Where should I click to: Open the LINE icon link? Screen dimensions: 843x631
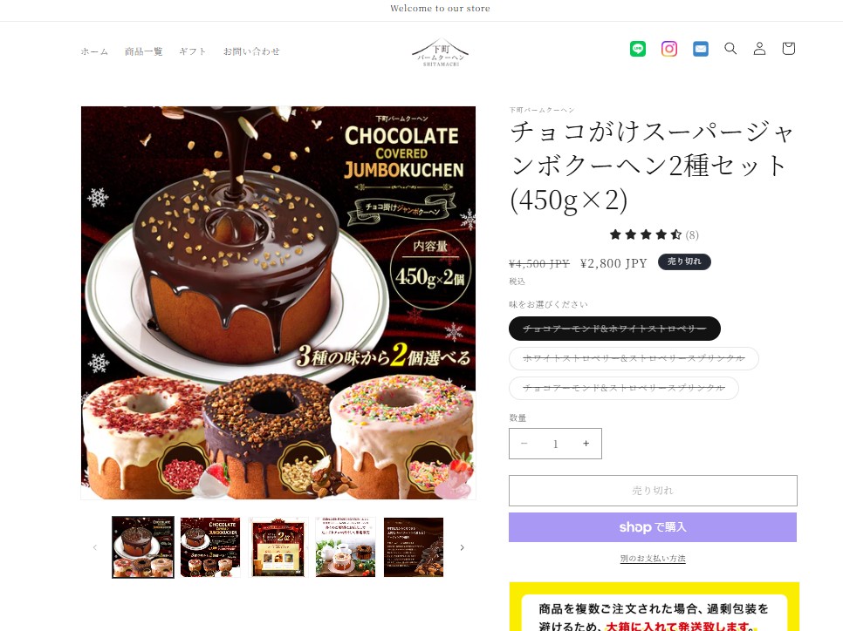click(638, 49)
